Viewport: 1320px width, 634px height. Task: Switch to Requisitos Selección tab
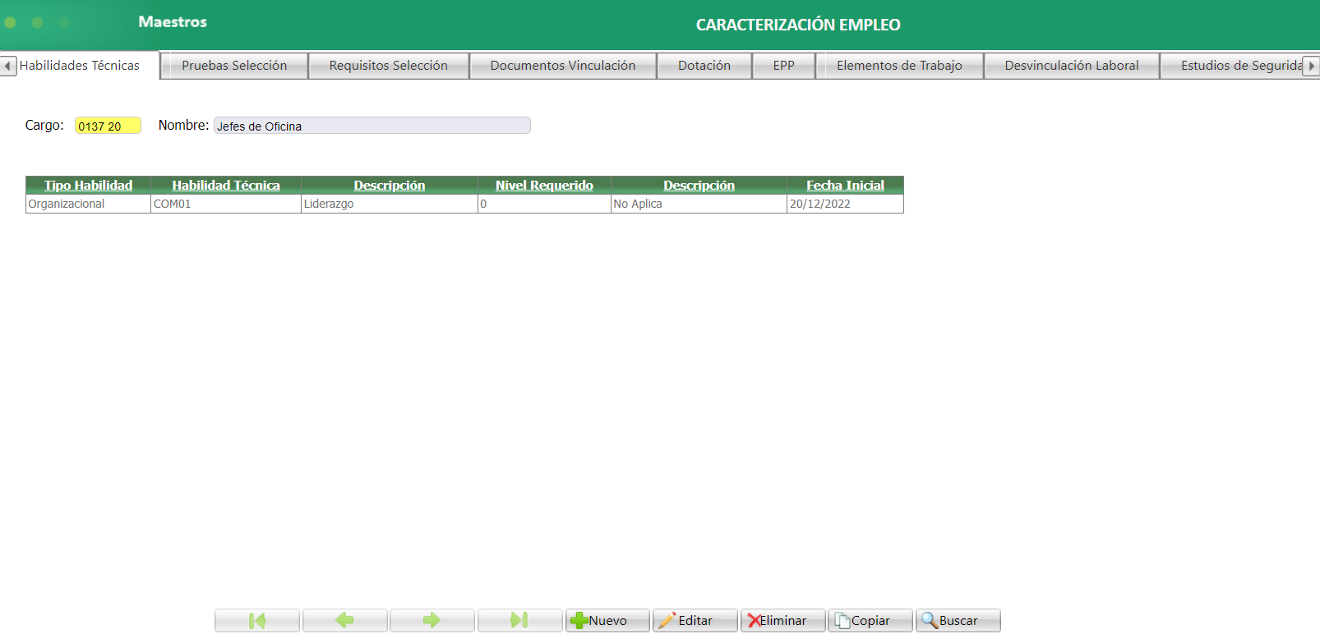tap(389, 66)
